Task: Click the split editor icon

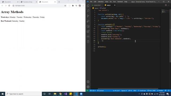Action: coord(166,5)
